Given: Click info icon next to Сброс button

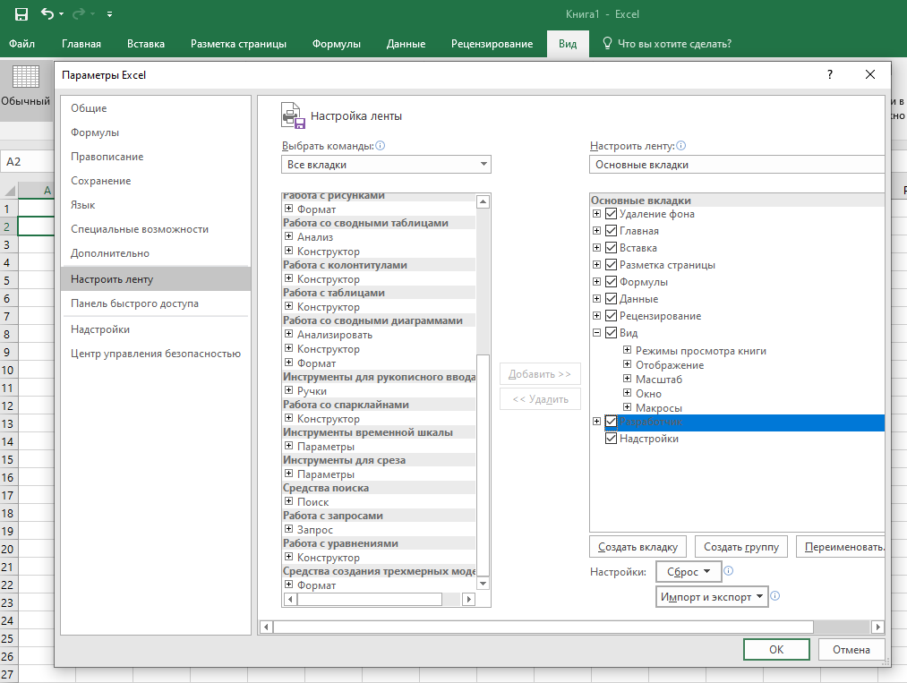Looking at the screenshot, I should click(729, 571).
